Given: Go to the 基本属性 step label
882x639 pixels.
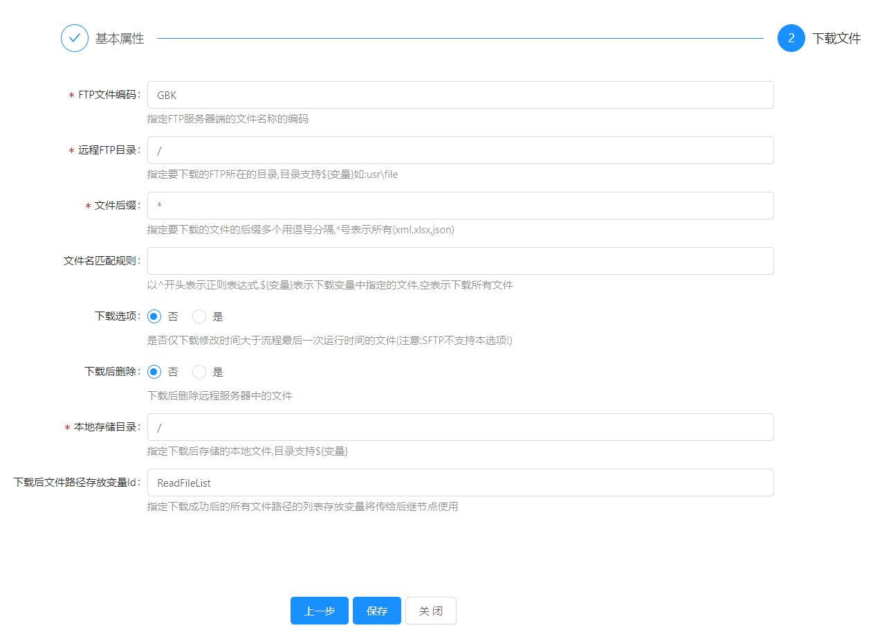Looking at the screenshot, I should click(120, 39).
